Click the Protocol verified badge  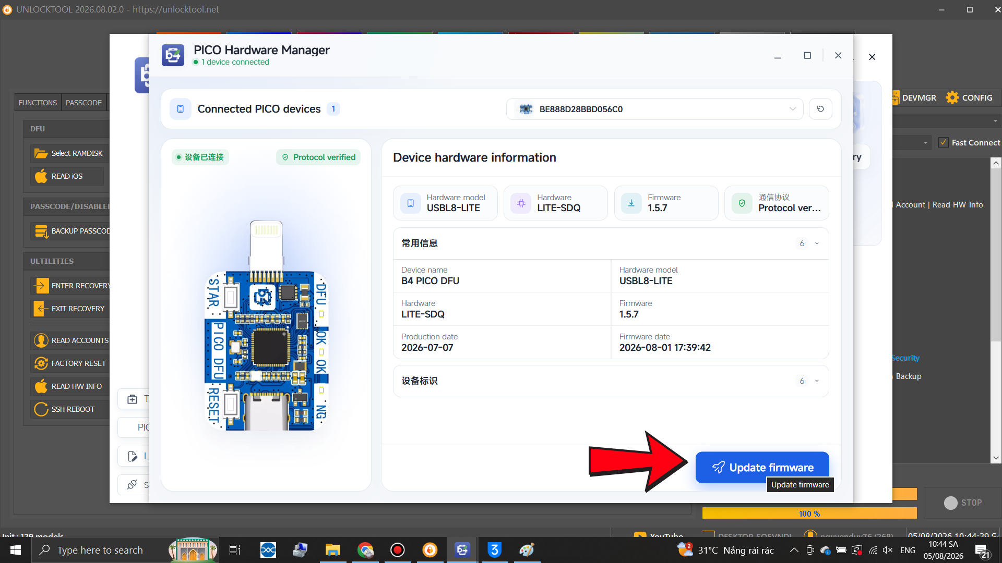318,157
